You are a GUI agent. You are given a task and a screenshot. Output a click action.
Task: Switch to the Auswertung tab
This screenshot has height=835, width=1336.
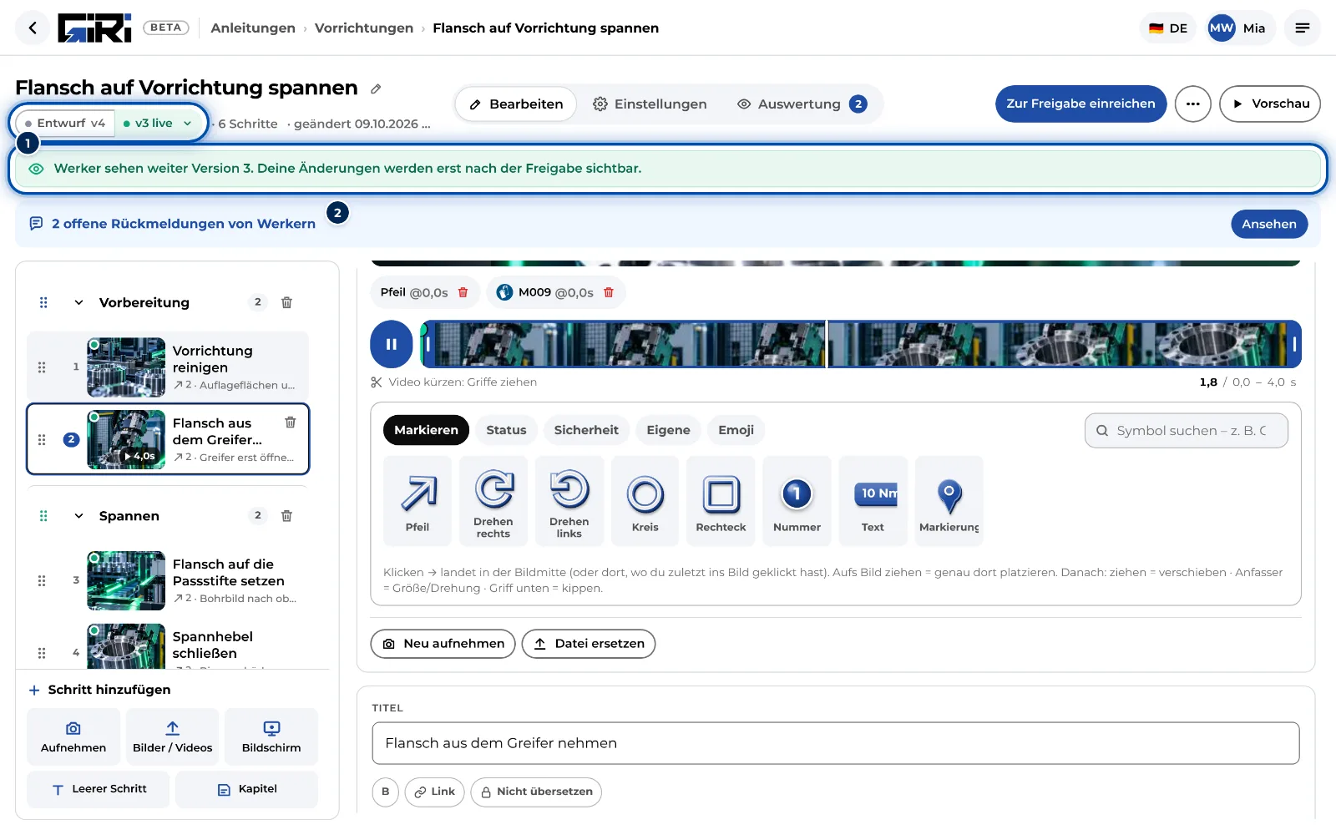(802, 104)
